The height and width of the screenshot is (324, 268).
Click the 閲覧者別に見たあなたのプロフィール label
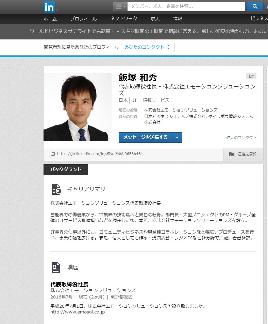(81, 47)
